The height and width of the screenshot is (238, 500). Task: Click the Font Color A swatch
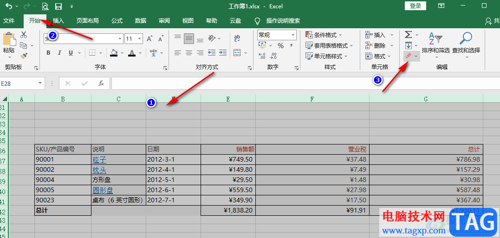tap(131, 52)
